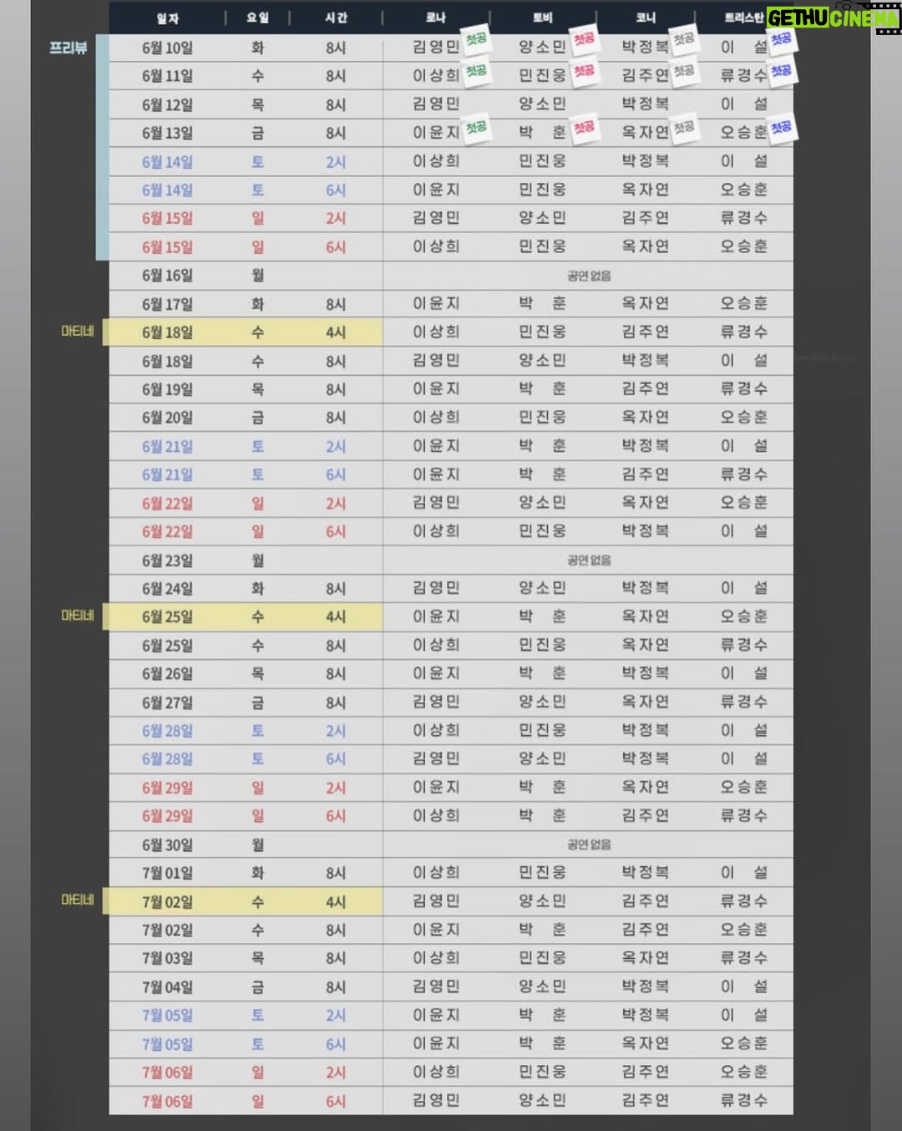Viewport: 902px width, 1131px height.
Task: Click the 6월 13일 date cell
Action: tap(167, 133)
